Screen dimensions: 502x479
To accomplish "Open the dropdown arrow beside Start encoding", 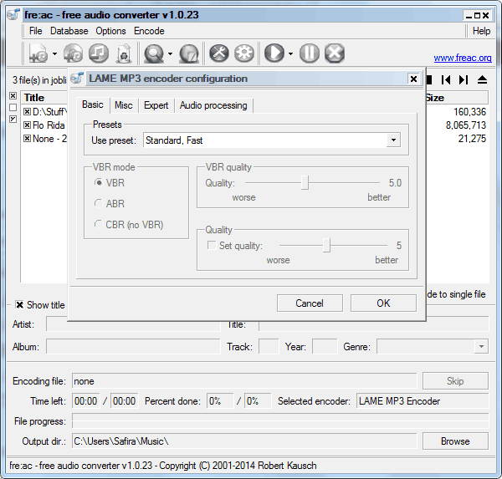I will point(290,54).
